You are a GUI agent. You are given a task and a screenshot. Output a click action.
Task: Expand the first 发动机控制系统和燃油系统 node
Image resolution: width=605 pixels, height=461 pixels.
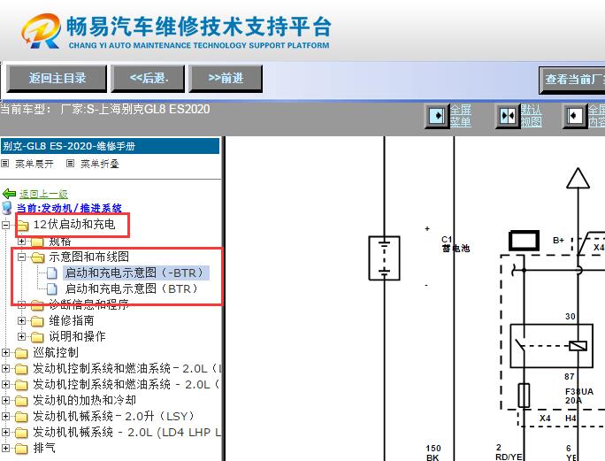6,368
